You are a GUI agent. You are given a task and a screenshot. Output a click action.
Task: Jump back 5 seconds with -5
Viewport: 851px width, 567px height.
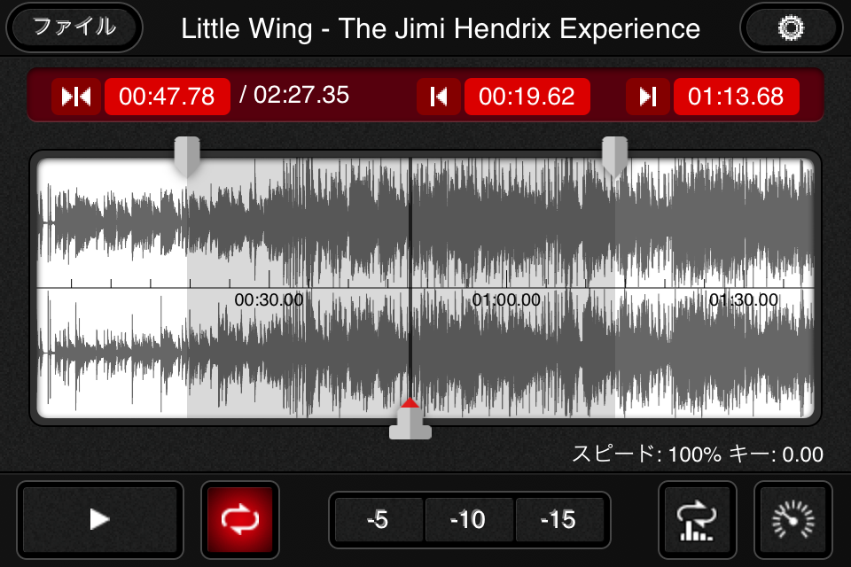[x=379, y=520]
